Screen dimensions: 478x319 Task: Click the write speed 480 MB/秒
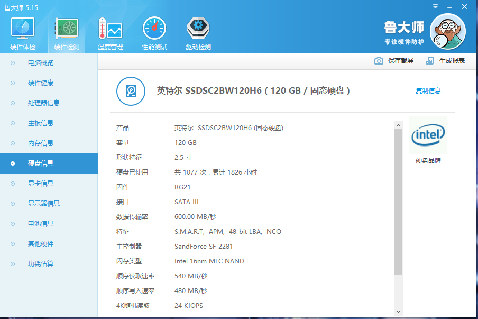(191, 291)
